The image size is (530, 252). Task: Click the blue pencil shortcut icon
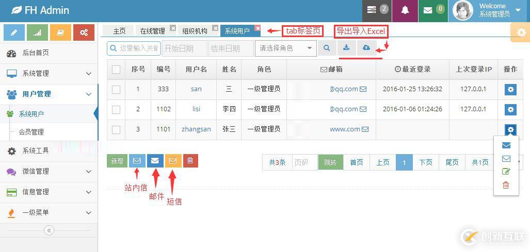pos(14,32)
